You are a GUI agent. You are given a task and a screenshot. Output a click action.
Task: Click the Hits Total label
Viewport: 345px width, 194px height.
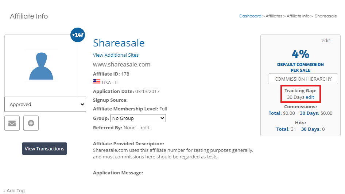click(283, 129)
